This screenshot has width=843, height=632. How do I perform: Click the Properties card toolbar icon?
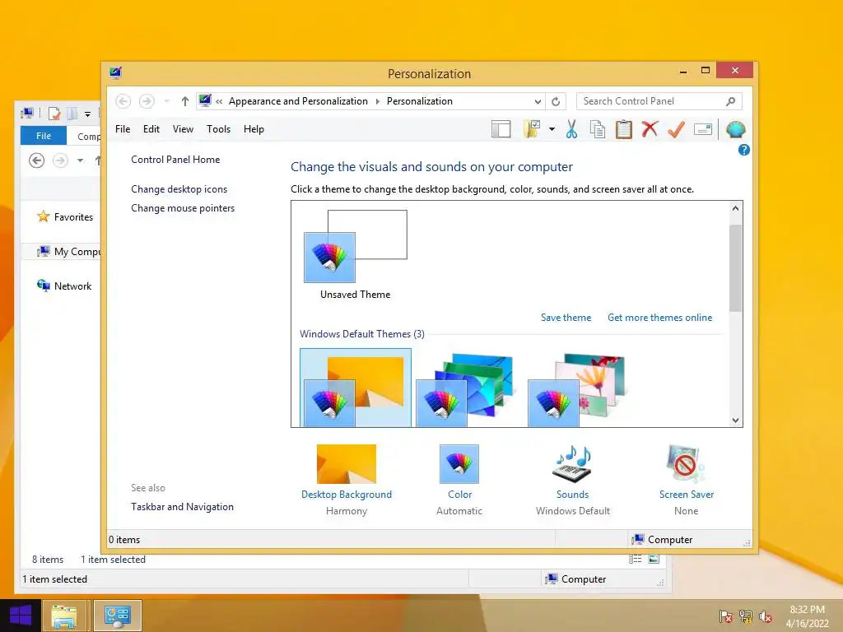tap(703, 129)
